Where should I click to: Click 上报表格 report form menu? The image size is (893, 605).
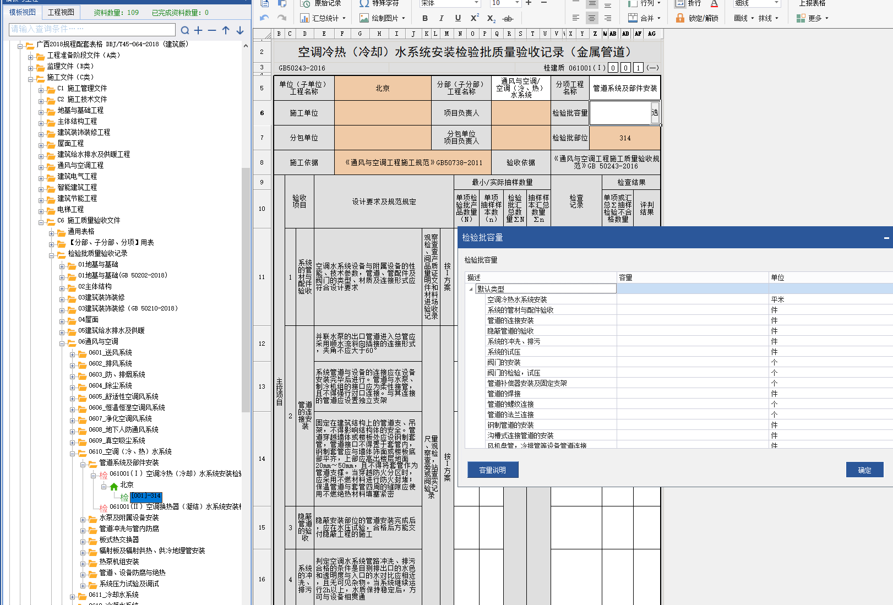[x=813, y=3]
